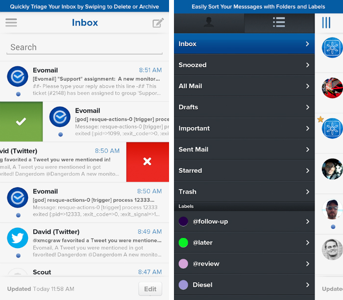Image resolution: width=343 pixels, height=300 pixels.
Task: Tap the compose new message icon
Action: pos(158,23)
